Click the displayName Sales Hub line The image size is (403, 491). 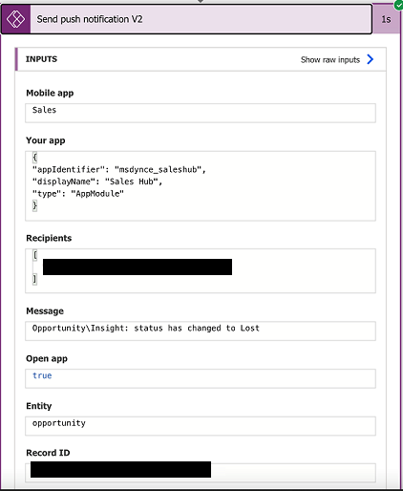[97, 181]
